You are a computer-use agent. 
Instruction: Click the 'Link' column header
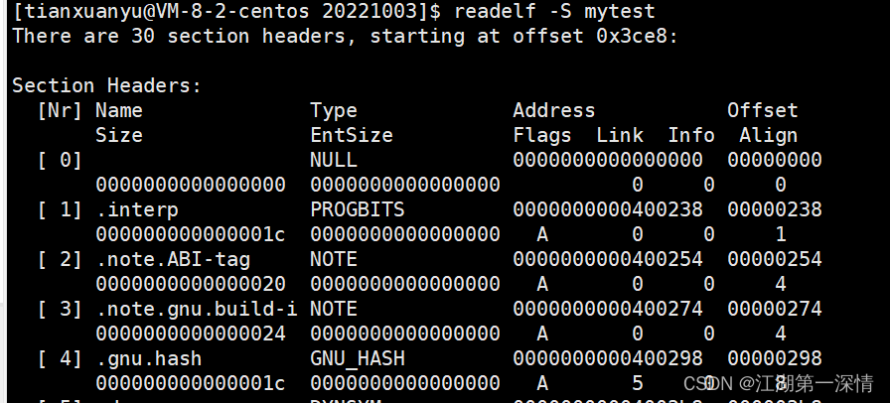pos(620,135)
